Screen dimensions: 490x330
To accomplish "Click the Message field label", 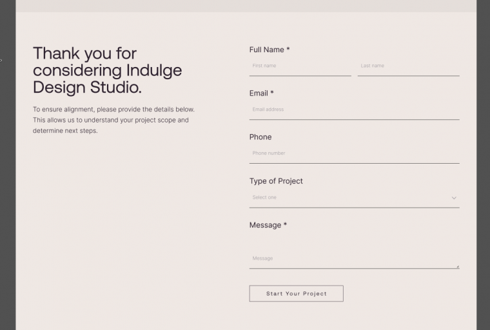I will [x=268, y=225].
